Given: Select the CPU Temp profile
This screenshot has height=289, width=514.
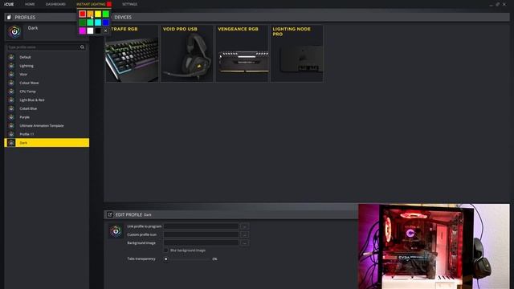Looking at the screenshot, I should coord(47,91).
